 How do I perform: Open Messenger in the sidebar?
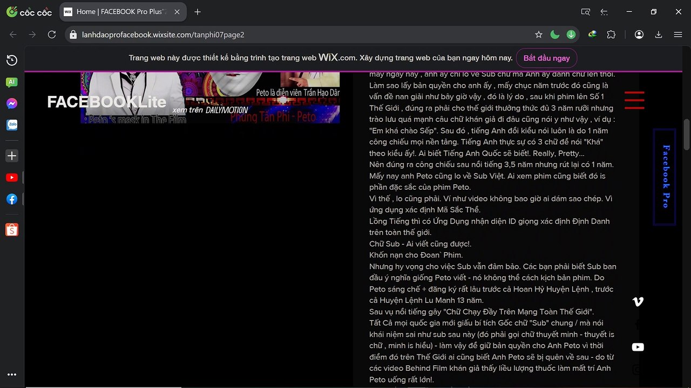tap(12, 103)
